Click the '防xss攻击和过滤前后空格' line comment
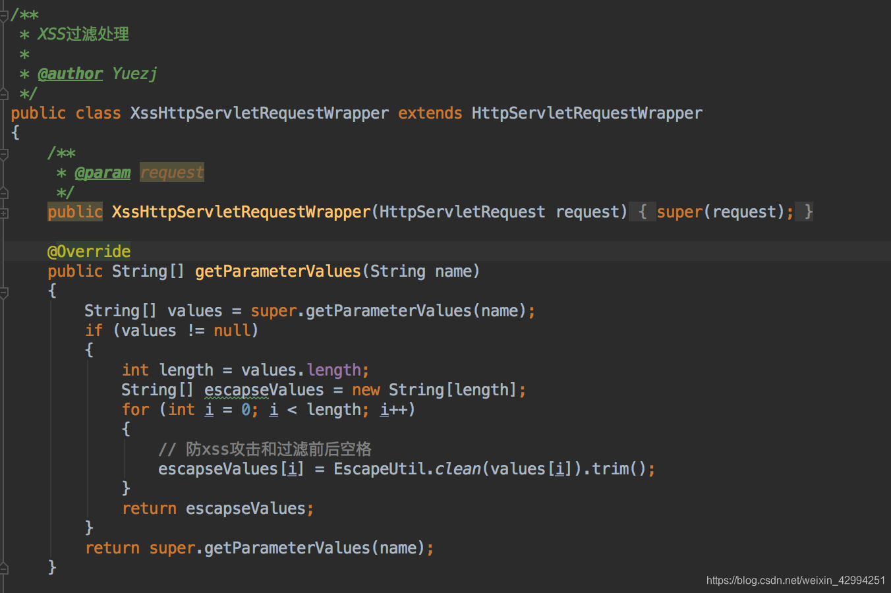The image size is (891, 593). [265, 449]
